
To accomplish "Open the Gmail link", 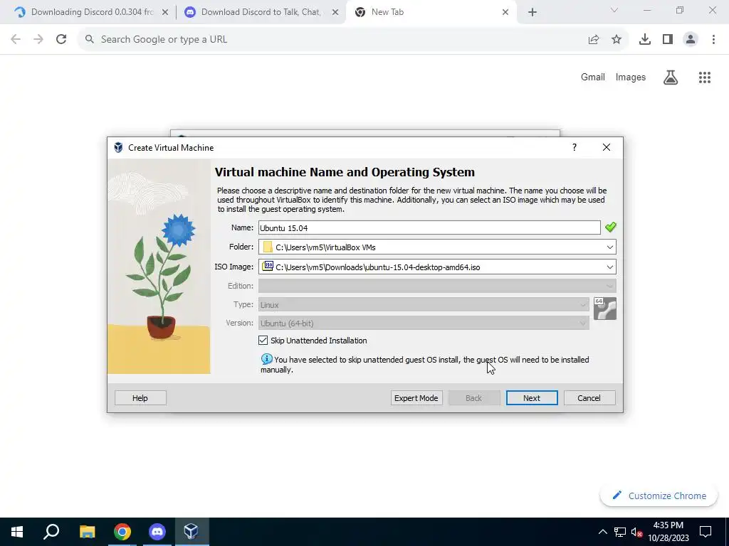I will click(x=593, y=77).
